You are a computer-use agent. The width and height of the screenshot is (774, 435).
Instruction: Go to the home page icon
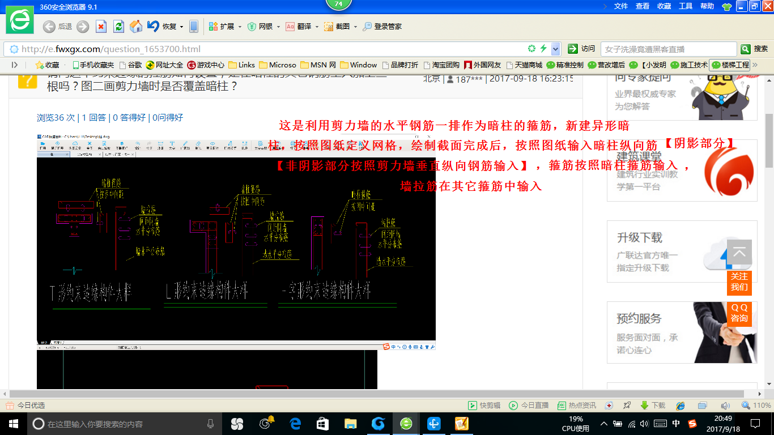[x=136, y=26]
